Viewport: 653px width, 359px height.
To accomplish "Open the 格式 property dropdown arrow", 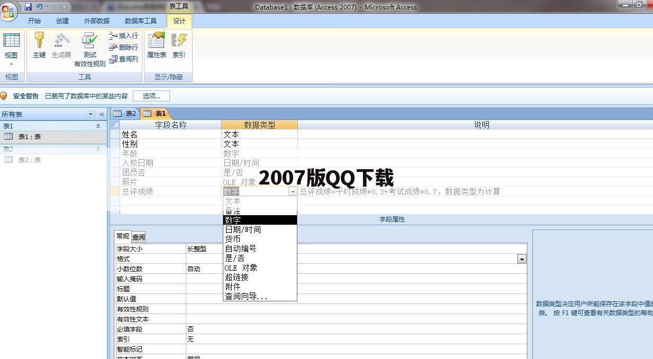I will coord(522,259).
